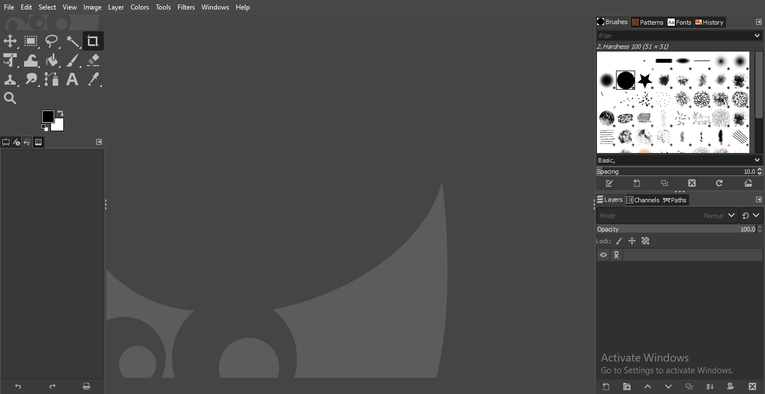Select the Clone stamp tool
The width and height of the screenshot is (765, 394).
point(10,79)
